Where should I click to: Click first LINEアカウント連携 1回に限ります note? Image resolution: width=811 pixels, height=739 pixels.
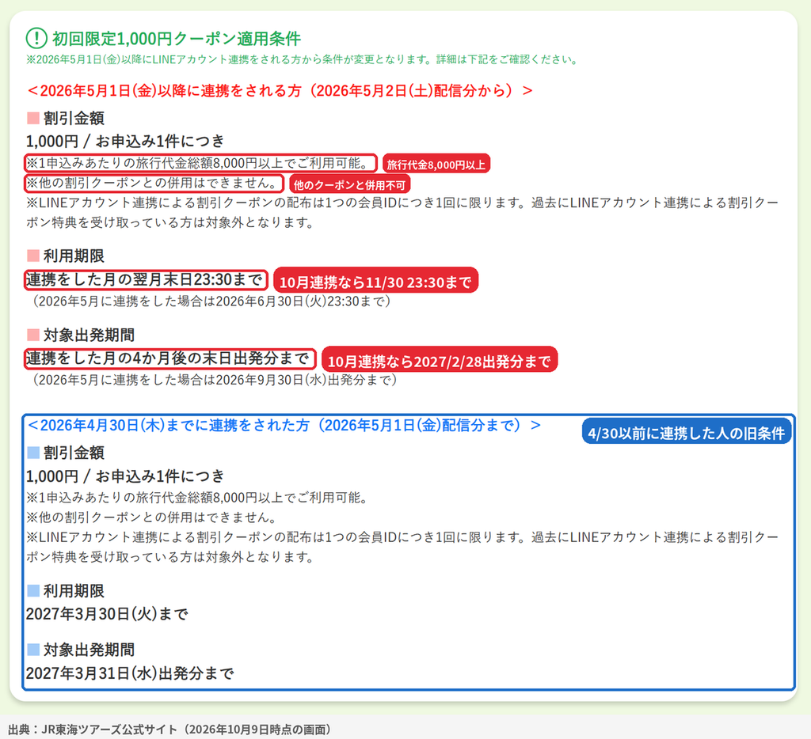coord(402,212)
